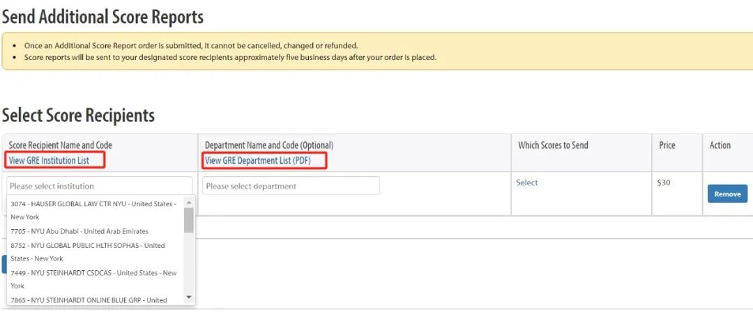The width and height of the screenshot is (753, 312).
Task: Click the Price column header
Action: [667, 145]
